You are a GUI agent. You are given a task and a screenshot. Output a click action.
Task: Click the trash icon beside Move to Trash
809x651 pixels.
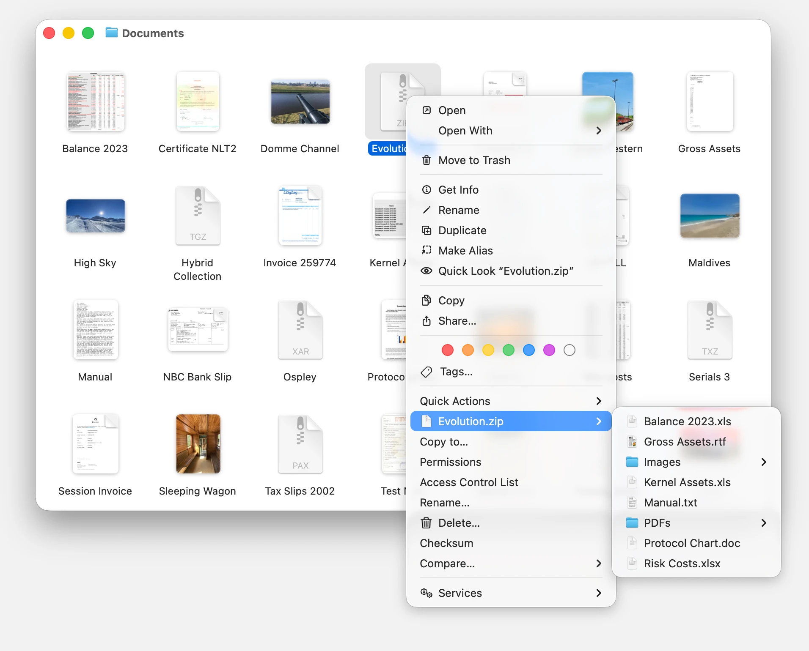(x=427, y=160)
